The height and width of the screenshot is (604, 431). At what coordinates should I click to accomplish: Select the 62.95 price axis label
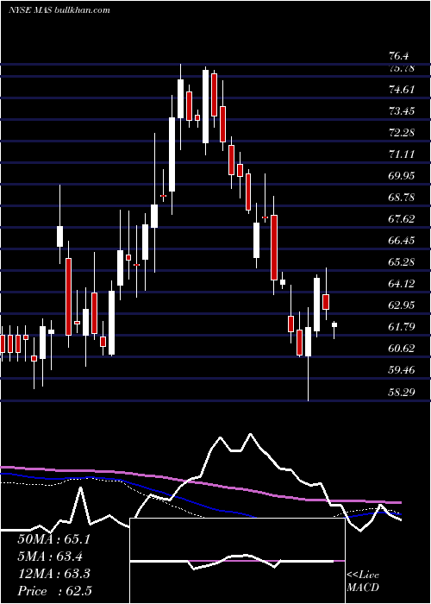click(403, 305)
